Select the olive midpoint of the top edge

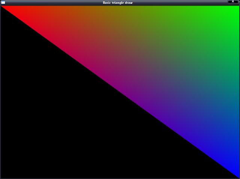[120, 8]
